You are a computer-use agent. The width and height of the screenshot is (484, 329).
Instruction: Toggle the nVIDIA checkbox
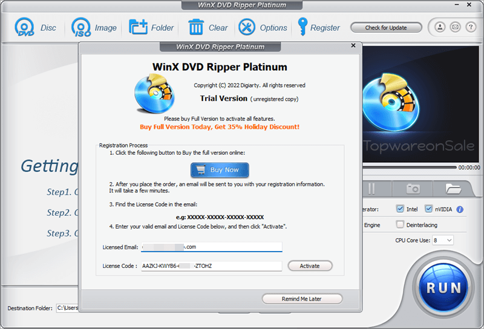pyautogui.click(x=428, y=209)
